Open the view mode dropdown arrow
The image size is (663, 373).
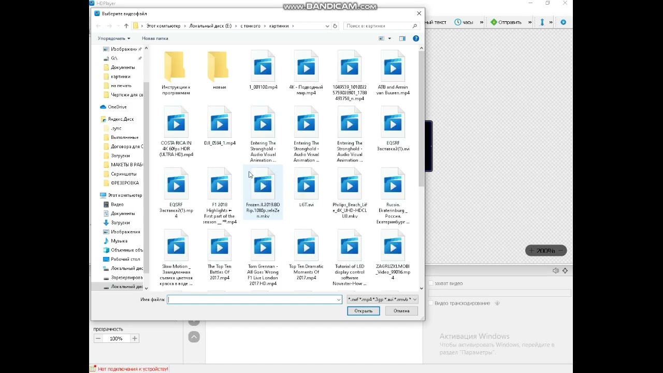click(x=390, y=38)
